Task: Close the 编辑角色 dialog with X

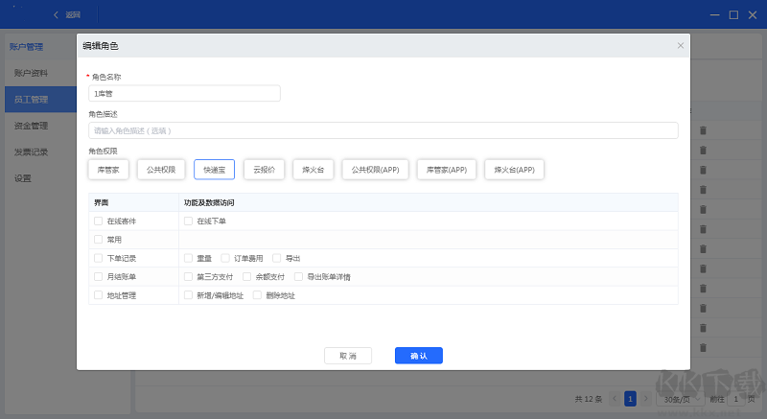Action: click(681, 45)
